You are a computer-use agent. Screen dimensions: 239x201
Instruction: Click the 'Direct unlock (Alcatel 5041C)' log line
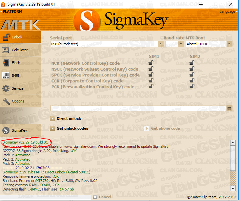[47, 172]
